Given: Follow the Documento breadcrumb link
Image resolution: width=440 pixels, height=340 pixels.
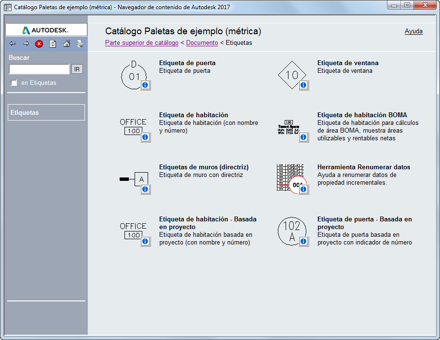Looking at the screenshot, I should [x=202, y=42].
